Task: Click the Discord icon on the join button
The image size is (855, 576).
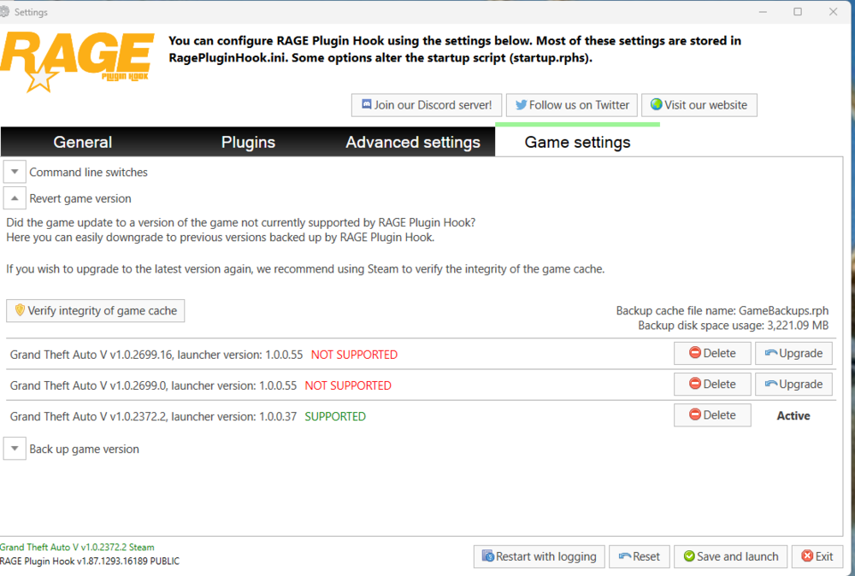Action: 367,104
